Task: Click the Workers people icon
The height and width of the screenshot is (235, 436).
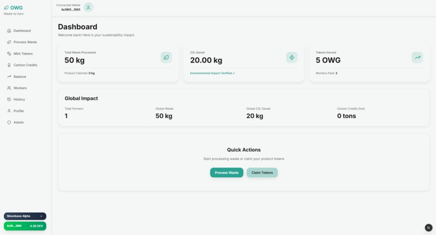Action: coord(9,88)
